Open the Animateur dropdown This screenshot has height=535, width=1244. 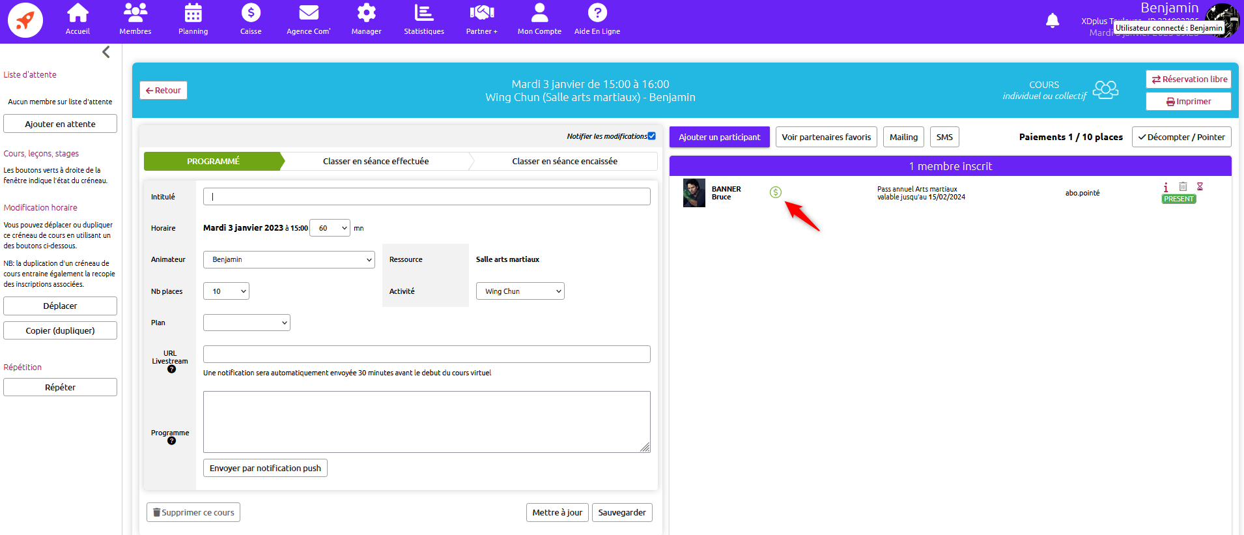[289, 259]
